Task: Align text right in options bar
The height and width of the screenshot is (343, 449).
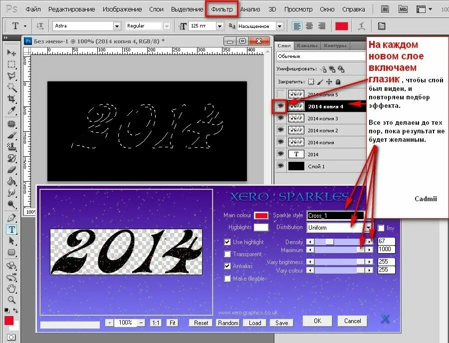Action: click(x=322, y=26)
